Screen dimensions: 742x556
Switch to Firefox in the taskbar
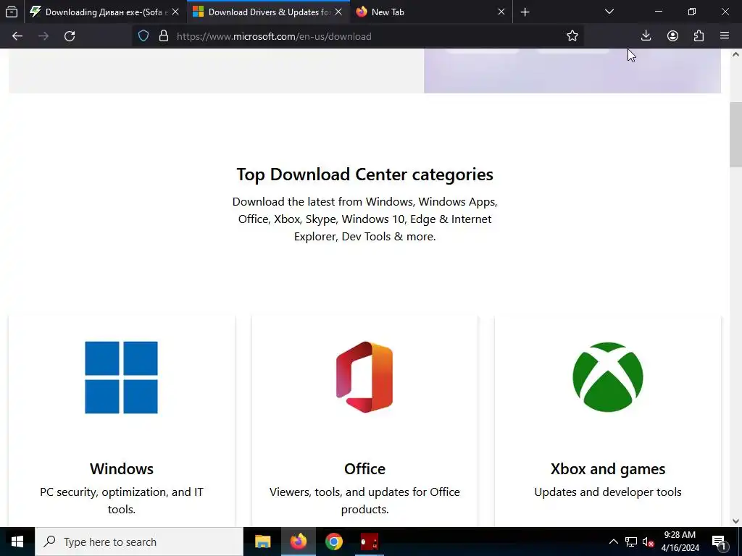299,542
